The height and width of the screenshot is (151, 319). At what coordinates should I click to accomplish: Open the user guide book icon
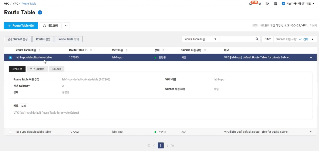pos(275,4)
